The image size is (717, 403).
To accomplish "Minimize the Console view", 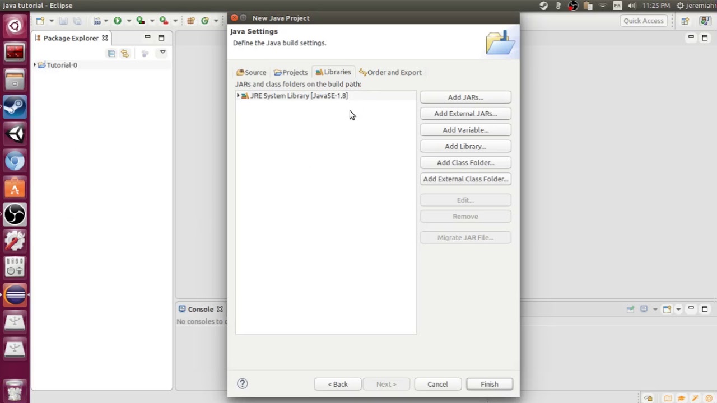I will [691, 308].
